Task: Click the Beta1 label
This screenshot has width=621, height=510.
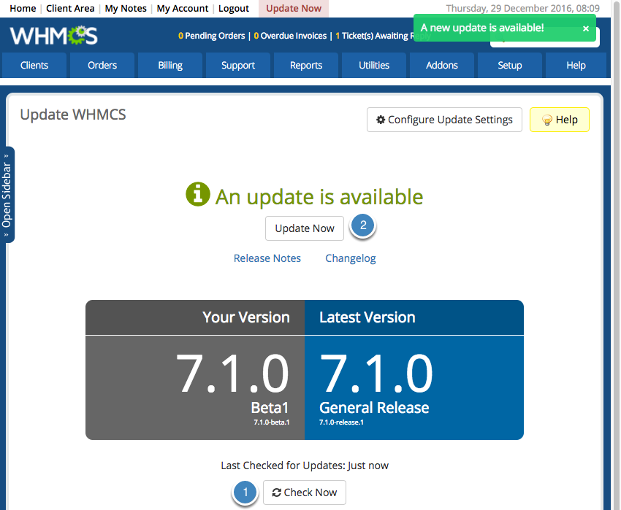Action: coord(270,408)
